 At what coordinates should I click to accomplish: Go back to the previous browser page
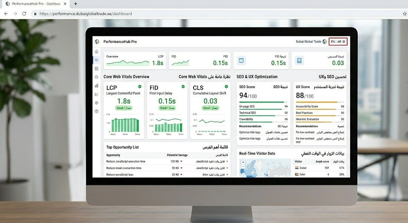tap(6, 13)
